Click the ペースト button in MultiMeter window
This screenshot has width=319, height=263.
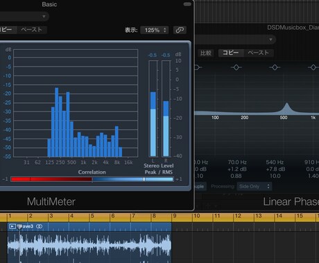tap(32, 30)
